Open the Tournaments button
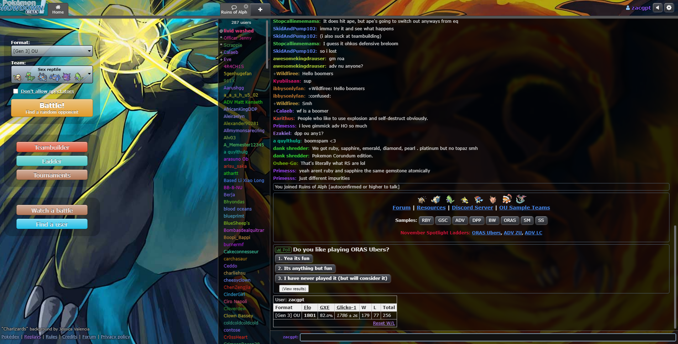Viewport: 678px width, 344px height. click(x=52, y=175)
